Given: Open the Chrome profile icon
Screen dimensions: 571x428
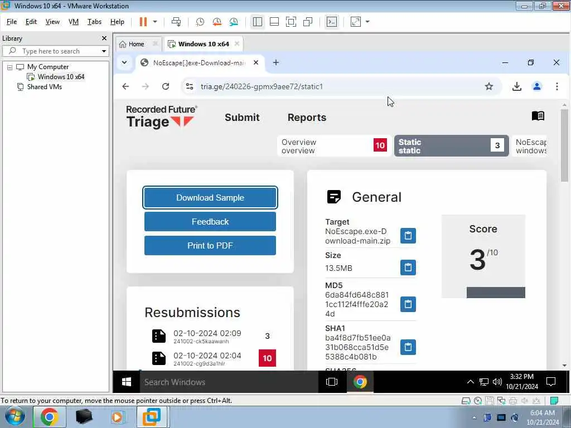Looking at the screenshot, I should pyautogui.click(x=537, y=86).
